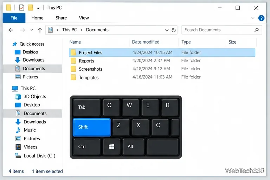This screenshot has width=270, height=180.
Task: Sort by the Date modified column
Action: tap(146, 42)
